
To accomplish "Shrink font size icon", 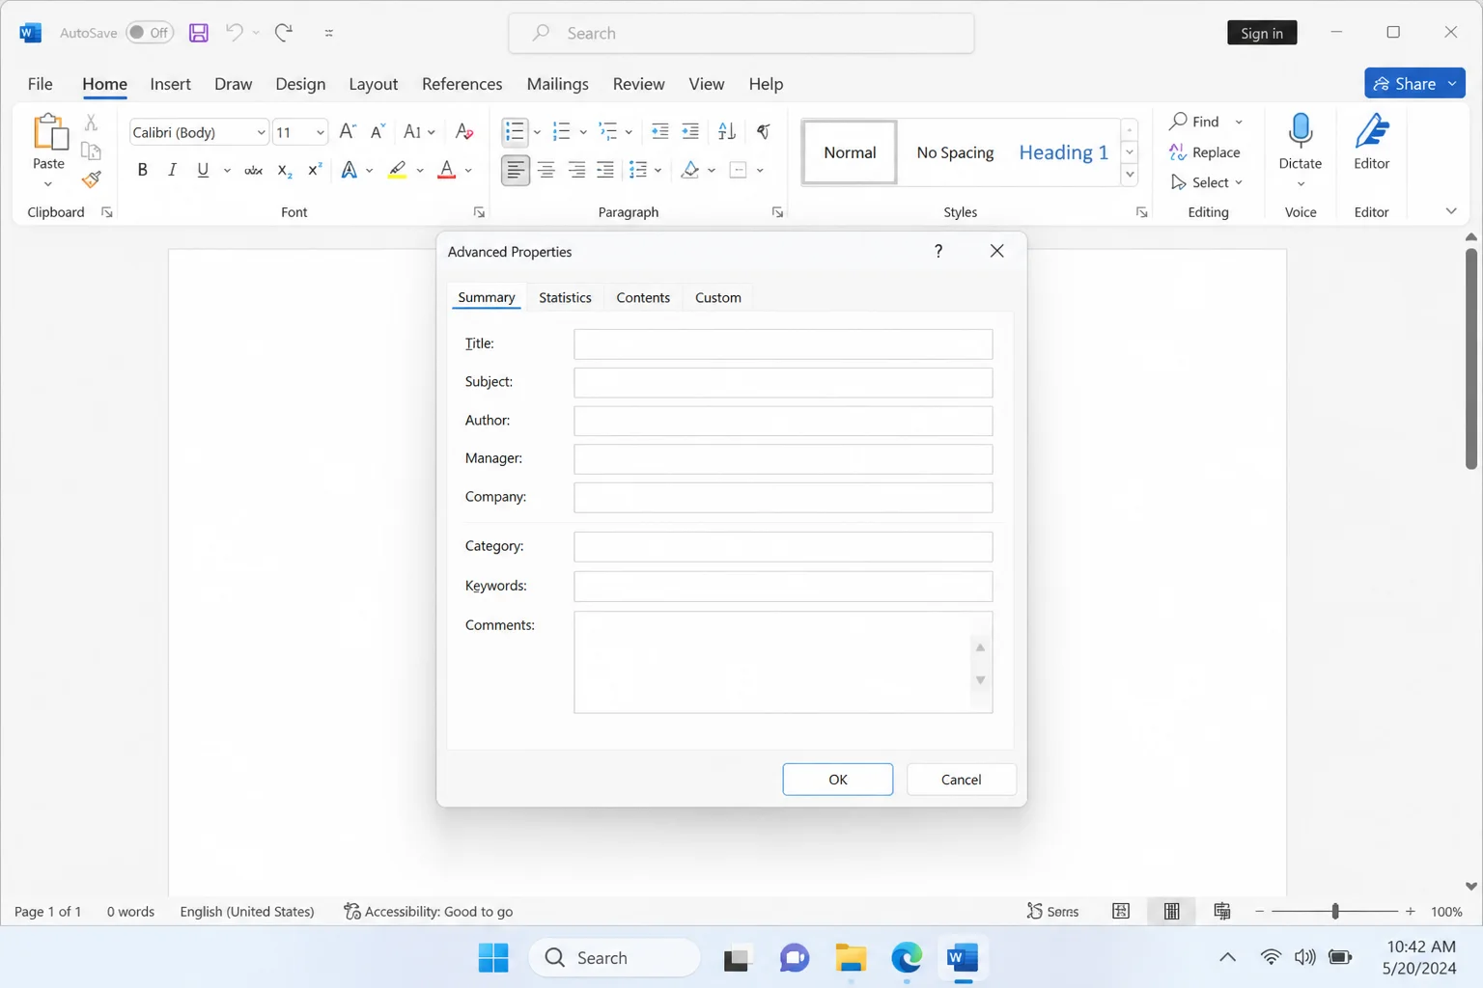I will point(378,132).
